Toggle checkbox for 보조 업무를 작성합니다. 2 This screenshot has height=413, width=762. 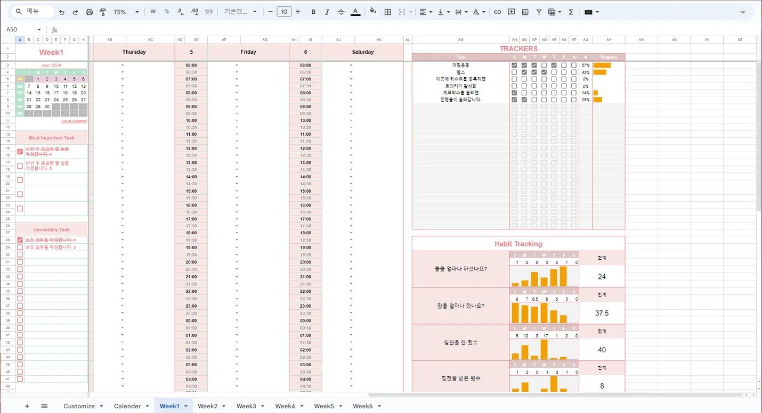20,247
